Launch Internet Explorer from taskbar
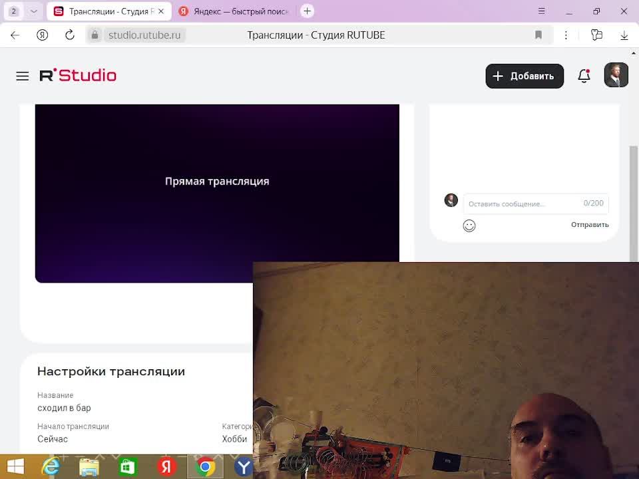Screen dimensions: 639x479 pos(51,467)
